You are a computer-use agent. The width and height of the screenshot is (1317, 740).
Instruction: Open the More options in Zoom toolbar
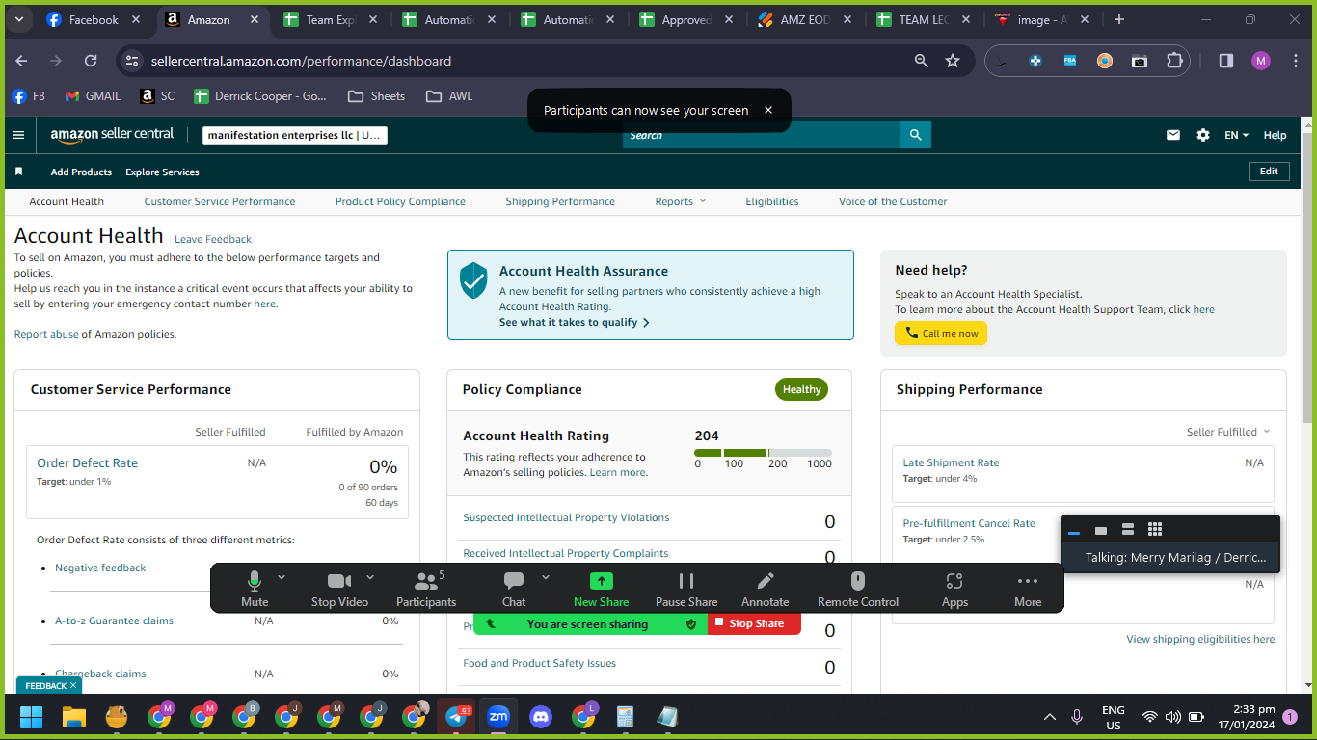point(1028,590)
